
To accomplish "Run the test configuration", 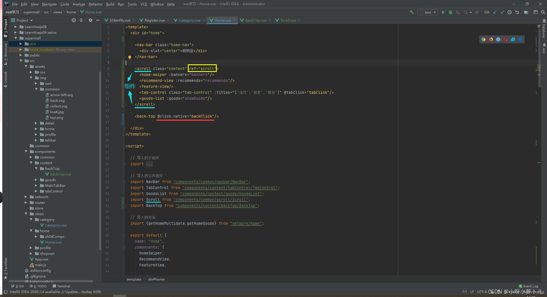I will (x=443, y=12).
